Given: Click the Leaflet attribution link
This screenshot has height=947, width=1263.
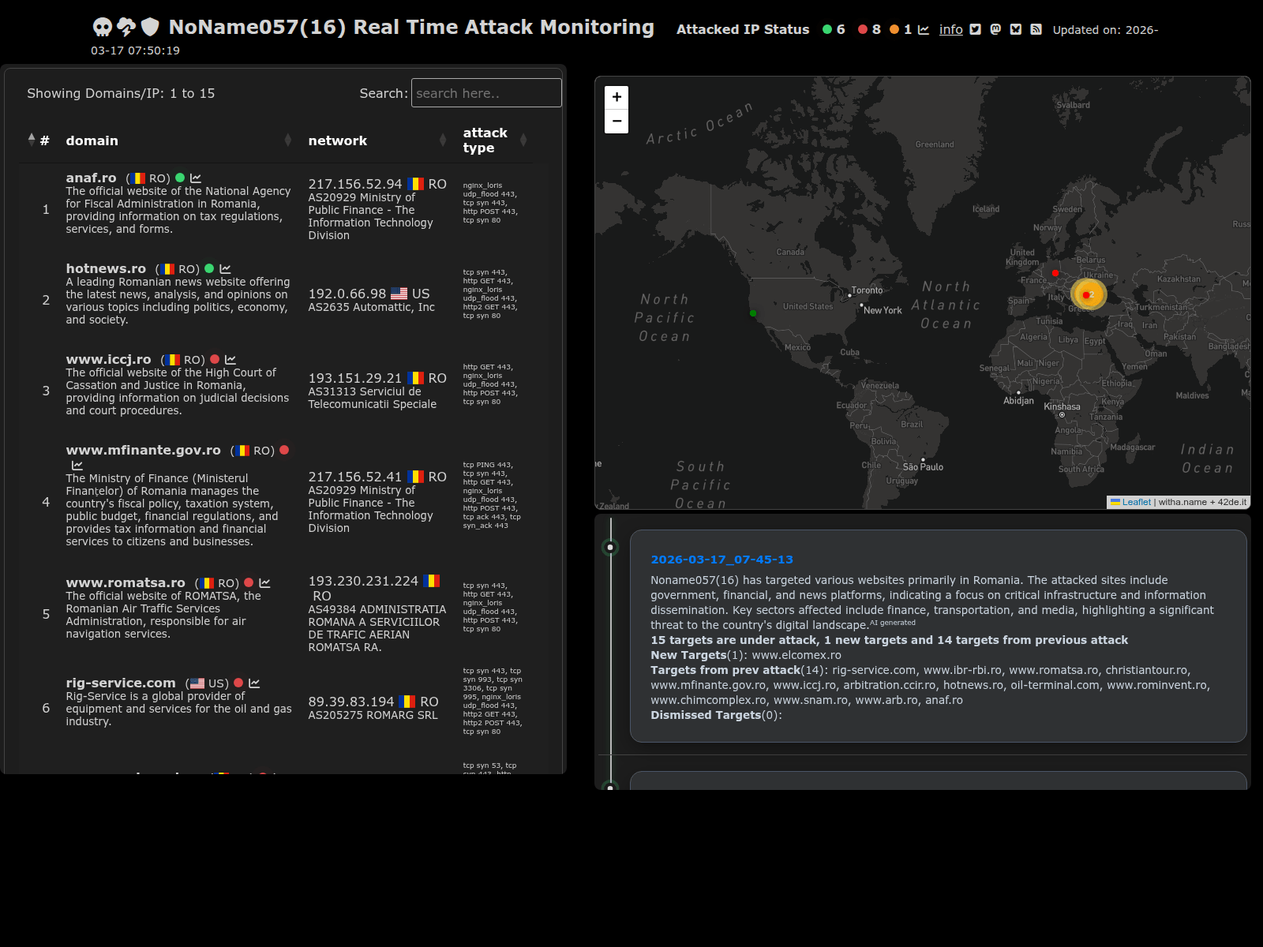Looking at the screenshot, I should (1136, 502).
